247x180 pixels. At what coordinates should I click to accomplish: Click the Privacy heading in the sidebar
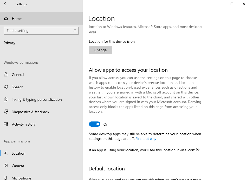click(9, 43)
